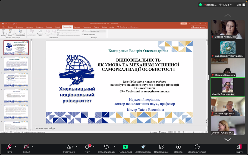Open the Монітор Автоматично dropdown

pyautogui.click(x=98, y=31)
